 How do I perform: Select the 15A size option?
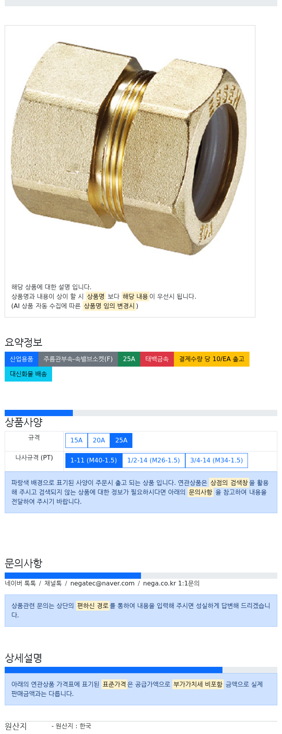pos(76,440)
